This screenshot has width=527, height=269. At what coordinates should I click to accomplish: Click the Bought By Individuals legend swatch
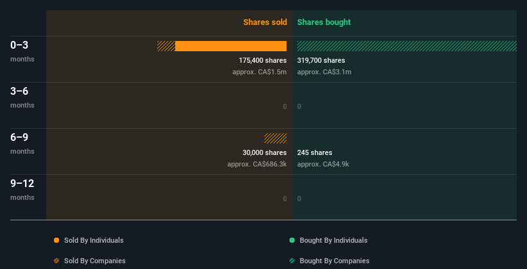coord(292,240)
